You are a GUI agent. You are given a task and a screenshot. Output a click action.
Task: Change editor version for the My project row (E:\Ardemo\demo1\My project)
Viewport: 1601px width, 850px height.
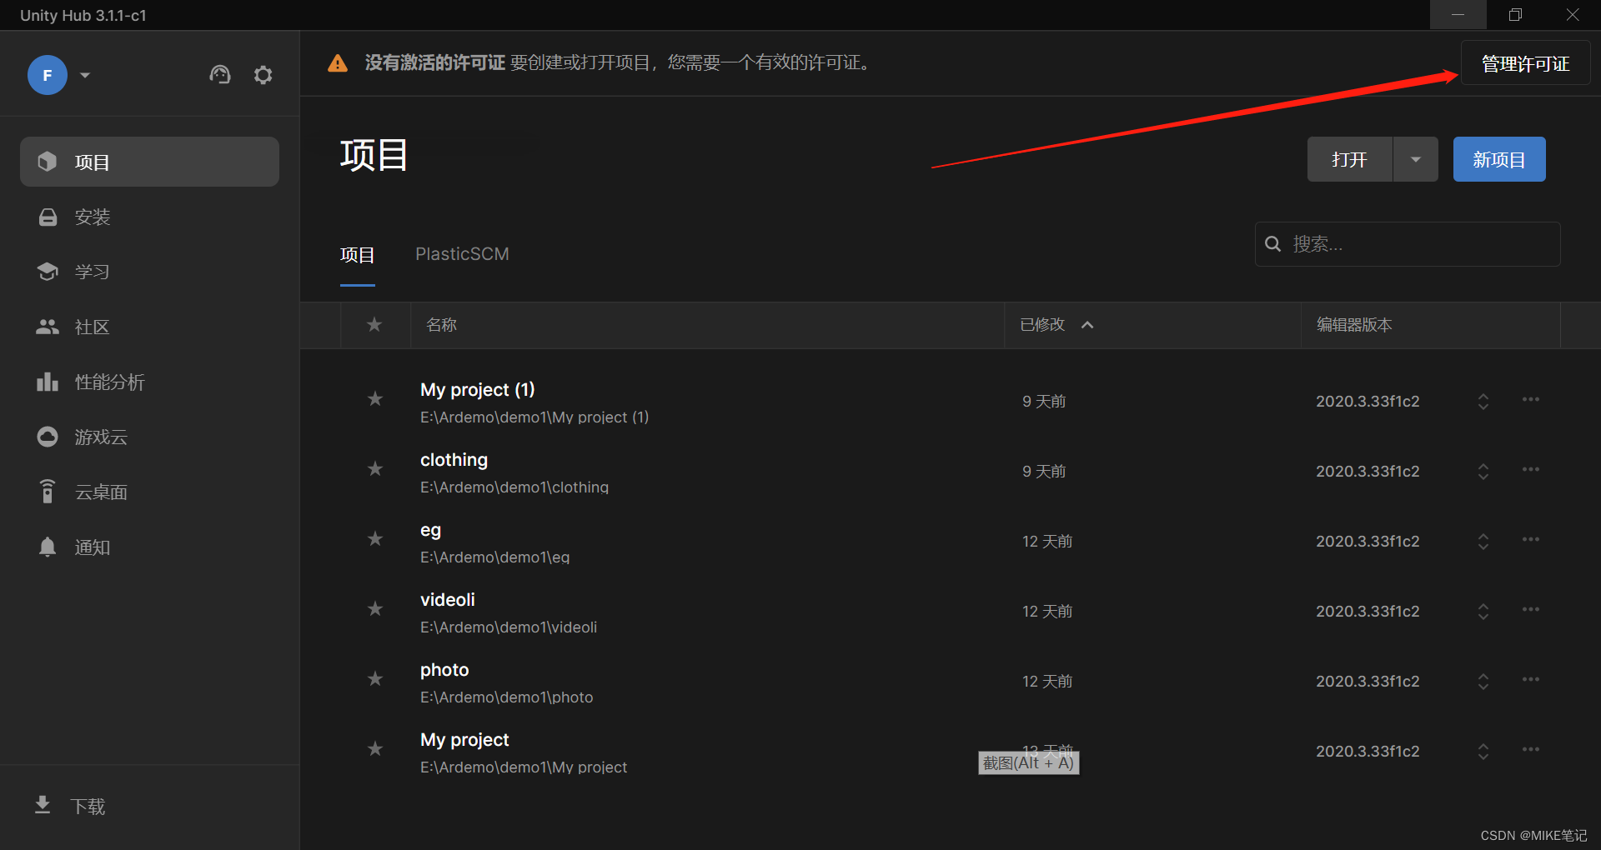[1483, 752]
